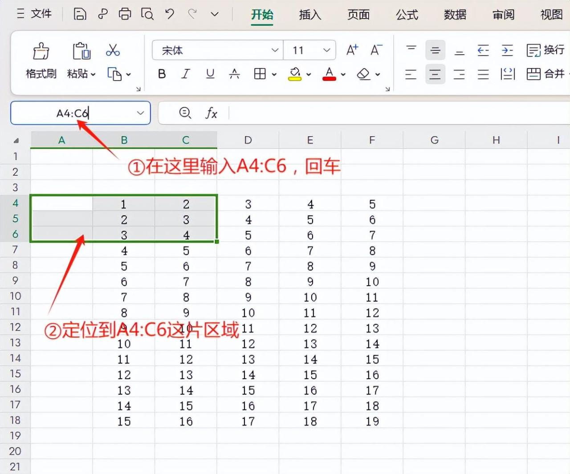Viewport: 570px width, 474px height.
Task: Click the 粘贴 paste button
Action: coord(81,61)
